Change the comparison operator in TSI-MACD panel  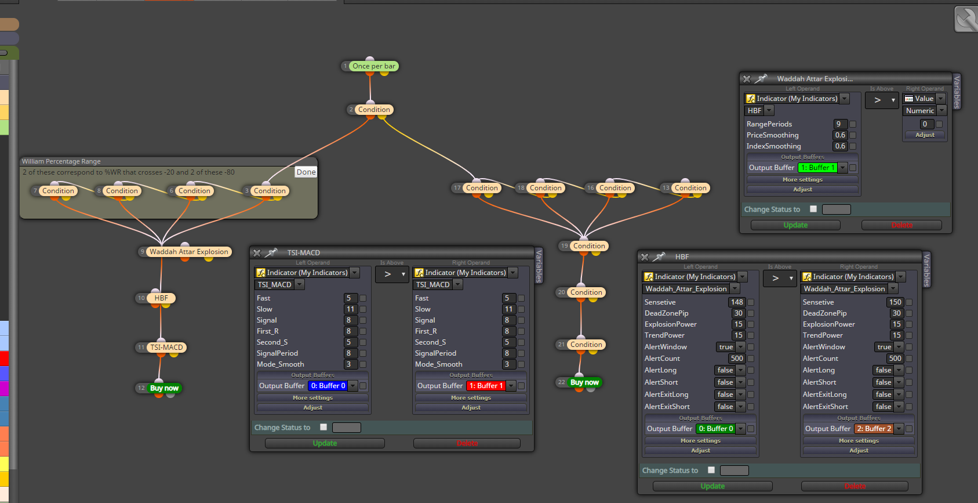tap(392, 274)
